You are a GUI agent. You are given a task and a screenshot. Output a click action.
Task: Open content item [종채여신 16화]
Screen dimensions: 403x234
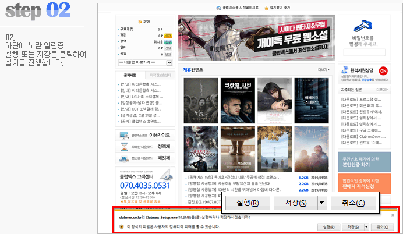click(x=234, y=177)
